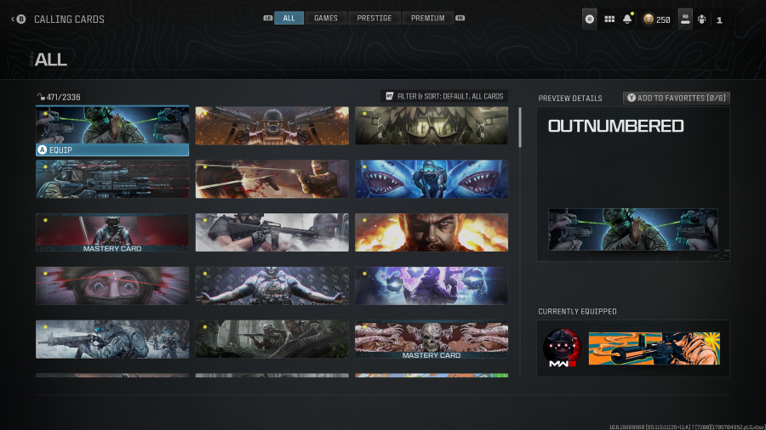
Task: Click the party size number 1
Action: pos(719,20)
